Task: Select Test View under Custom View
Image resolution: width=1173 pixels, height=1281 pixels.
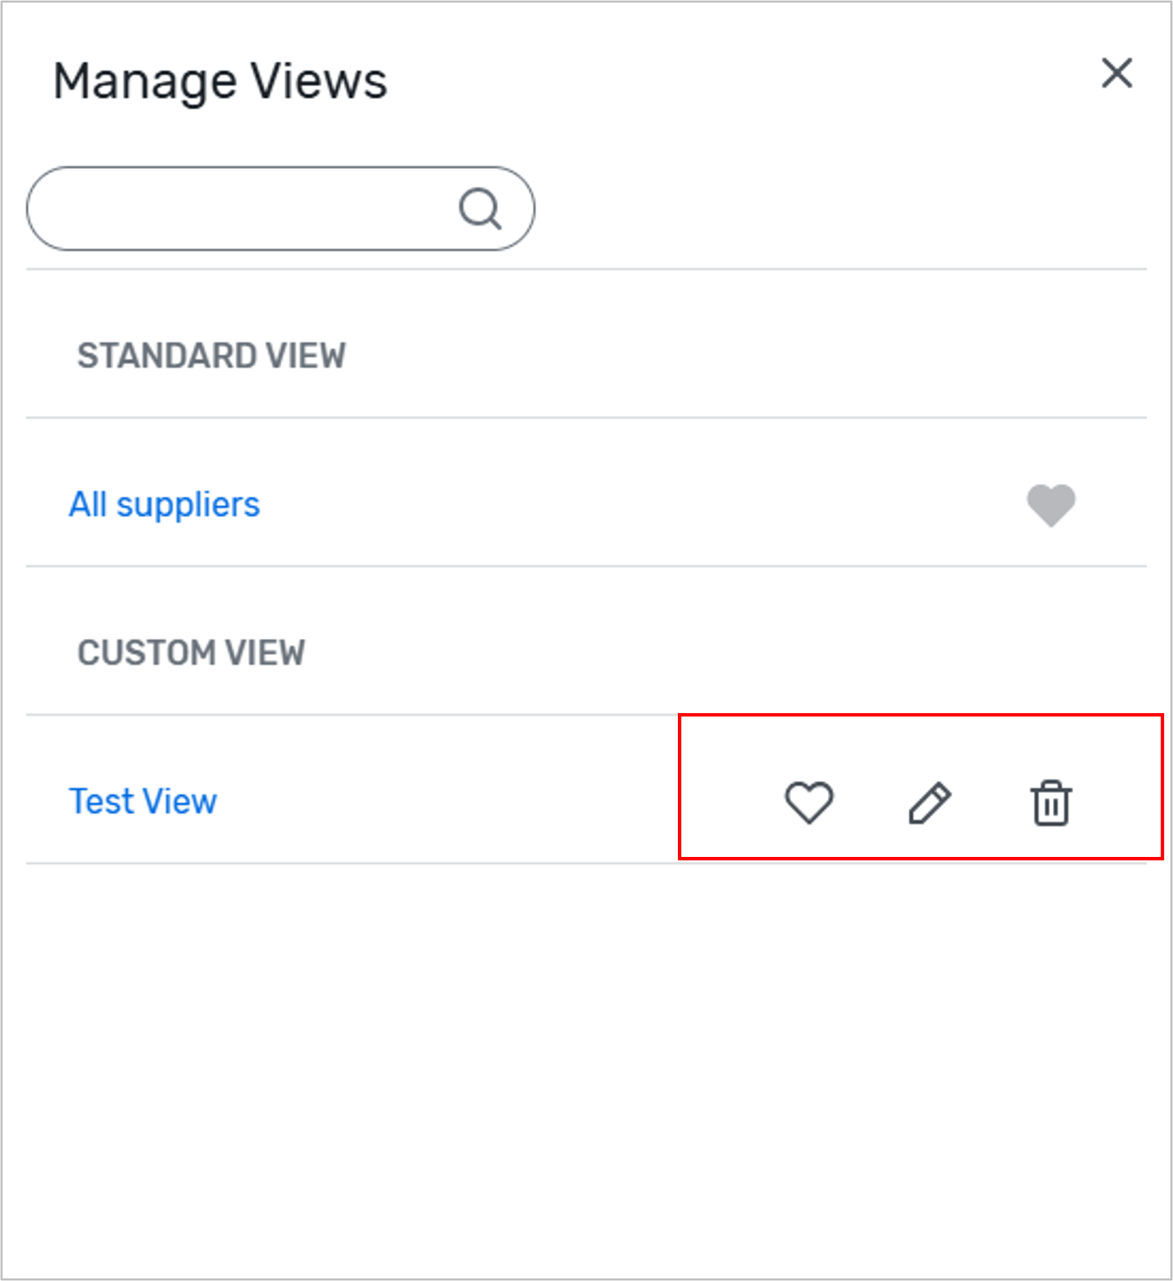Action: 143,801
